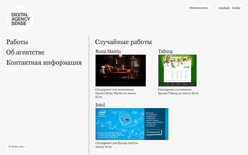Open the Intel project banner thumbnail
Screen dimensions: 248x155
point(132,124)
